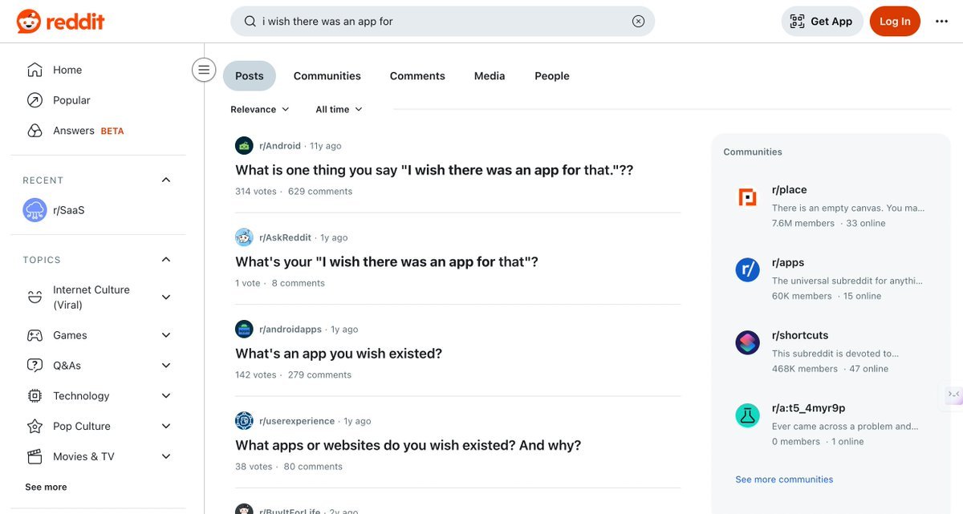
Task: Click the Popular arrow icon
Action: (35, 100)
